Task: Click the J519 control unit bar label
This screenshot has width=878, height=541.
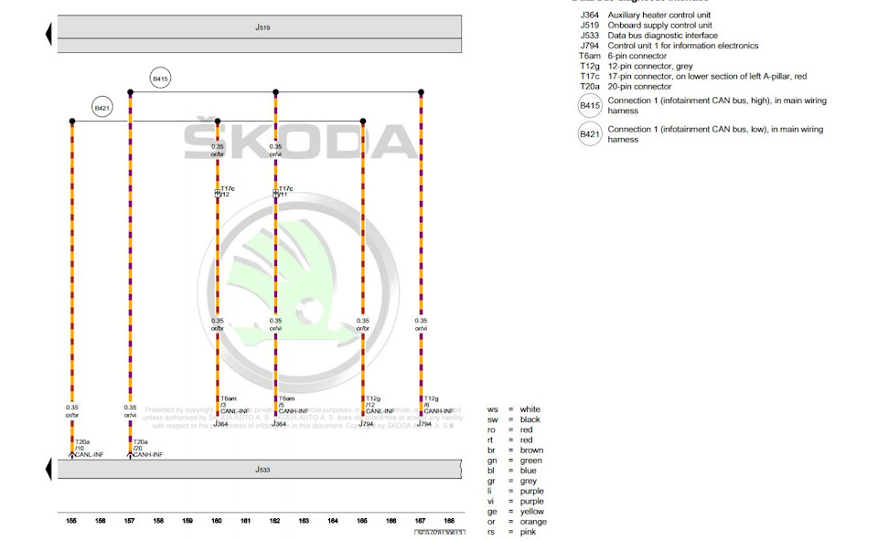Action: 262,27
